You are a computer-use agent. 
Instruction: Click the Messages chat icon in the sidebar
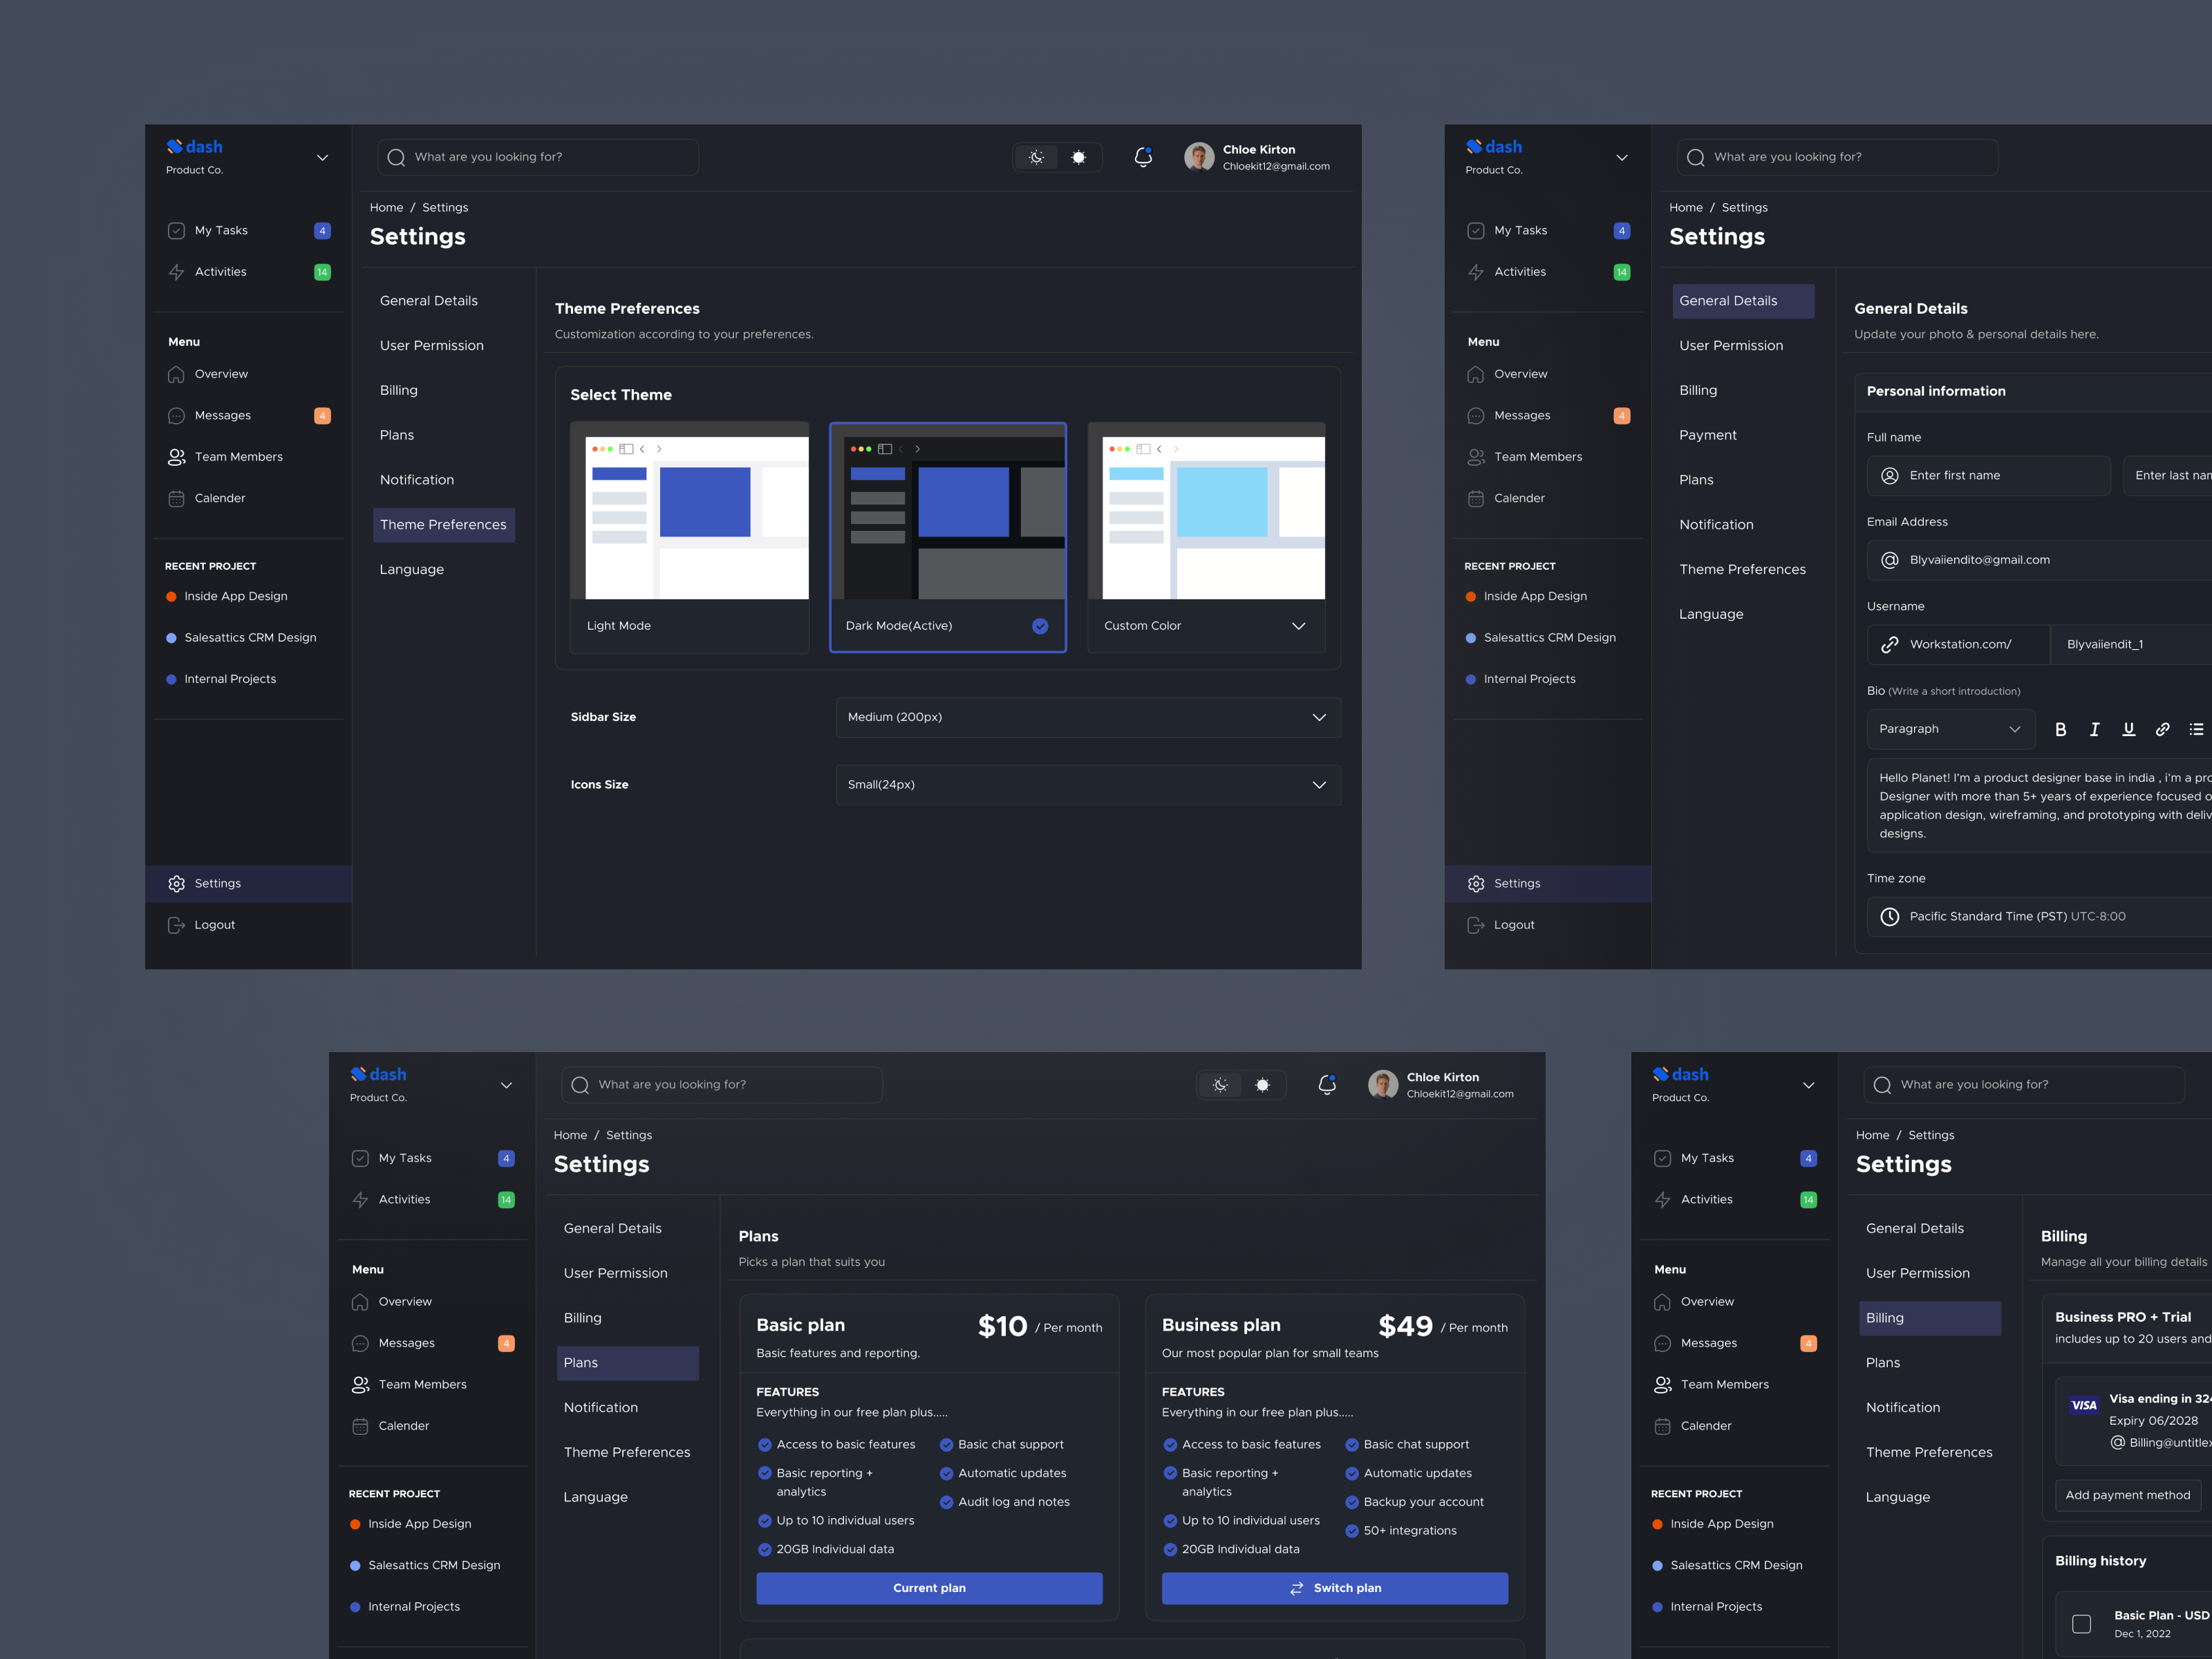pyautogui.click(x=176, y=415)
